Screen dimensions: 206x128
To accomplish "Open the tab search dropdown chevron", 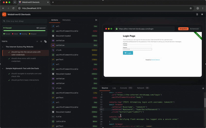I will tap(15, 2).
